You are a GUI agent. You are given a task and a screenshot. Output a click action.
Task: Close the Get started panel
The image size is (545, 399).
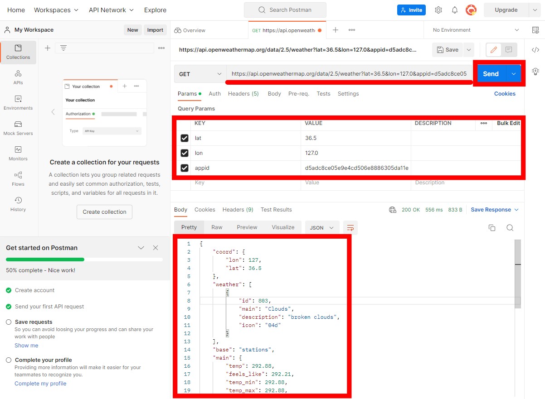[156, 248]
